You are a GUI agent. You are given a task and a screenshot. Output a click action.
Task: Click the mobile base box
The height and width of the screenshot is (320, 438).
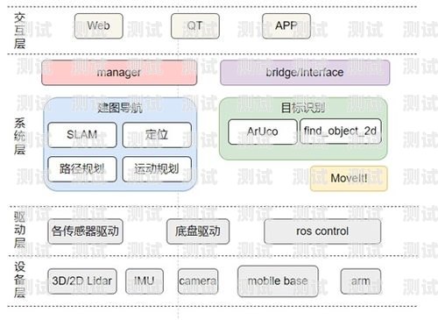coord(278,281)
